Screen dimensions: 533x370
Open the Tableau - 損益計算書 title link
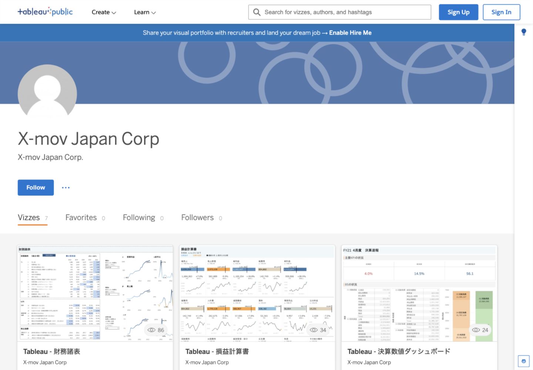[217, 351]
